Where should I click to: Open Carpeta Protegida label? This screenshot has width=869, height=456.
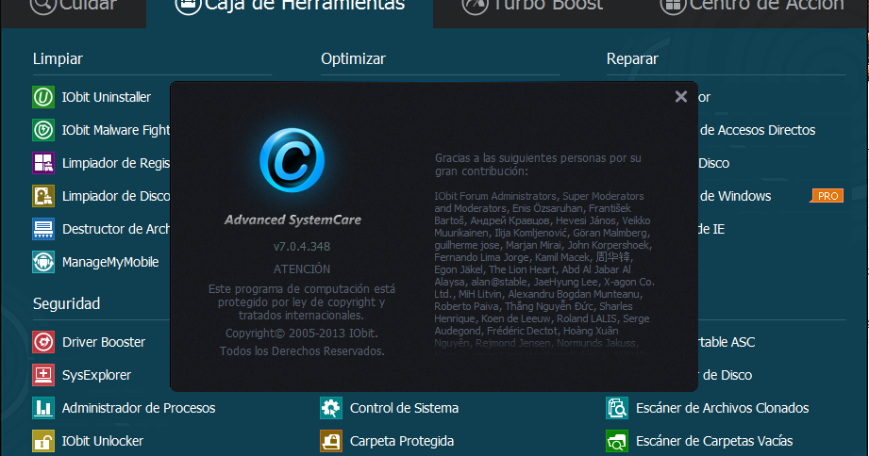(x=402, y=441)
